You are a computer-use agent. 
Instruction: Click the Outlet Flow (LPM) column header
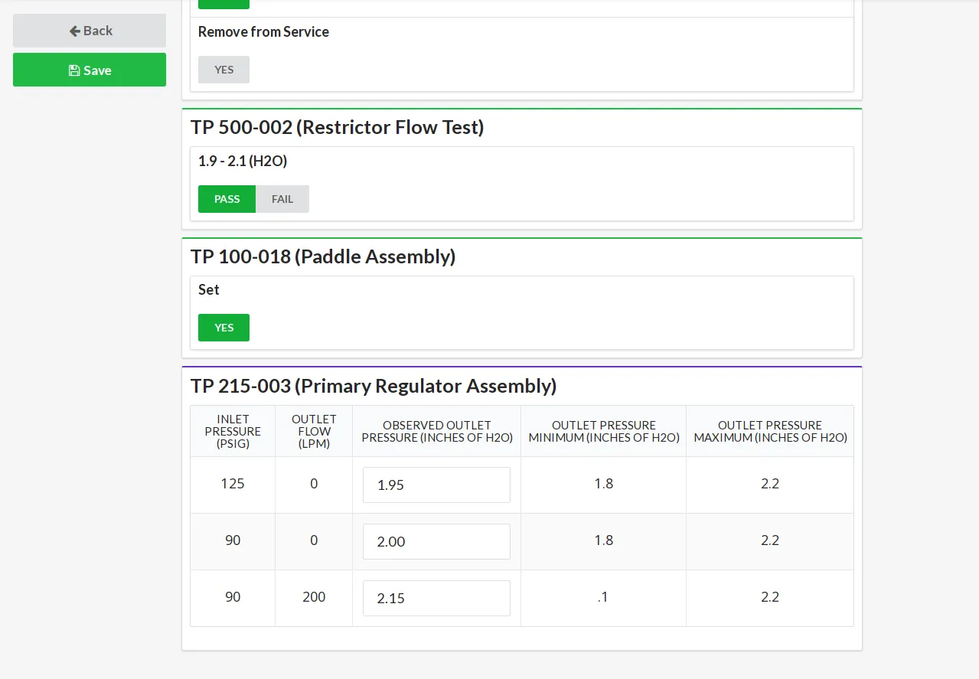tap(314, 432)
